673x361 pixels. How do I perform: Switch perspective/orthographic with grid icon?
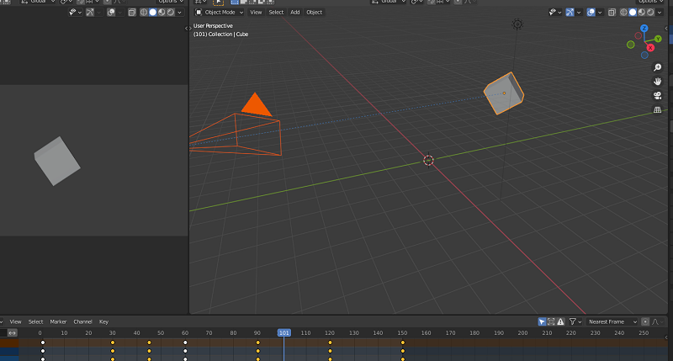[657, 110]
